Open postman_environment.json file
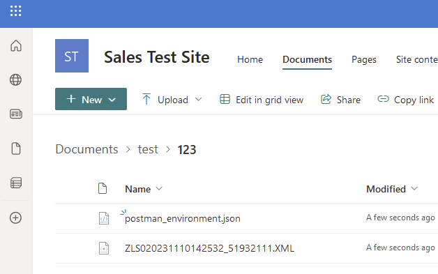The height and width of the screenshot is (274, 438). [x=183, y=218]
